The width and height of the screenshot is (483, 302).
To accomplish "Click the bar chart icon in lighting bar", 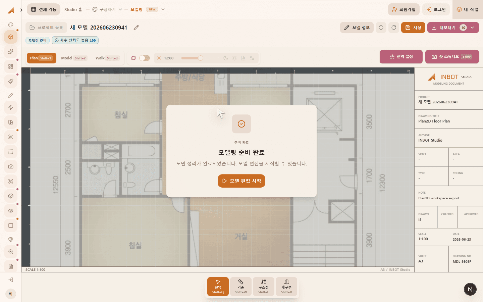I will coord(243,58).
